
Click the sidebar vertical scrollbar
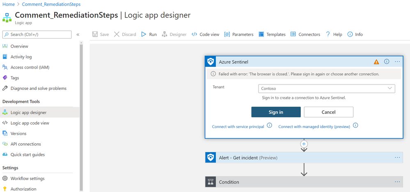[x=81, y=118]
